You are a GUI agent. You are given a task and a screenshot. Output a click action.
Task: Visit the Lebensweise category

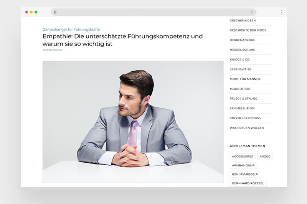[x=241, y=69]
